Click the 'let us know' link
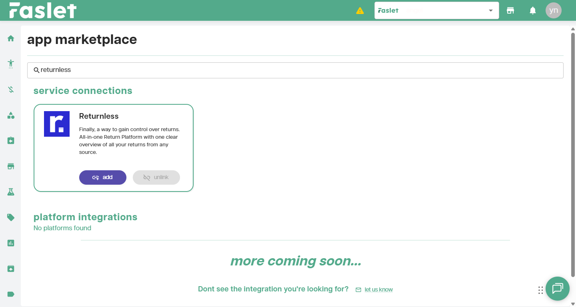 pyautogui.click(x=378, y=289)
